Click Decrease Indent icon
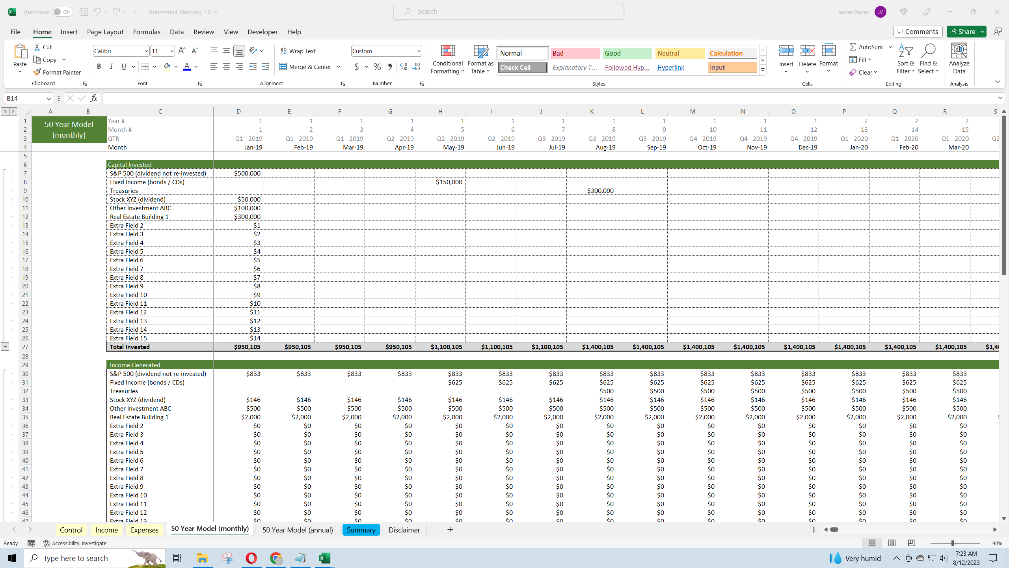 coord(253,67)
